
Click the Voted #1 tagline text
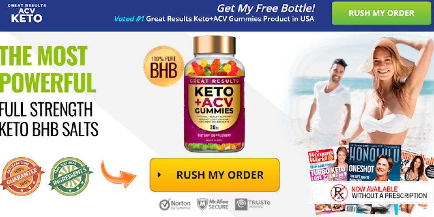214,19
